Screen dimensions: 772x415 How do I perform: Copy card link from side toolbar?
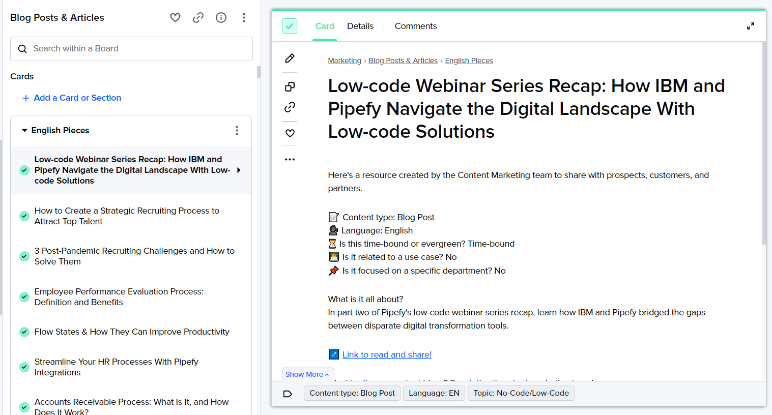coord(290,107)
